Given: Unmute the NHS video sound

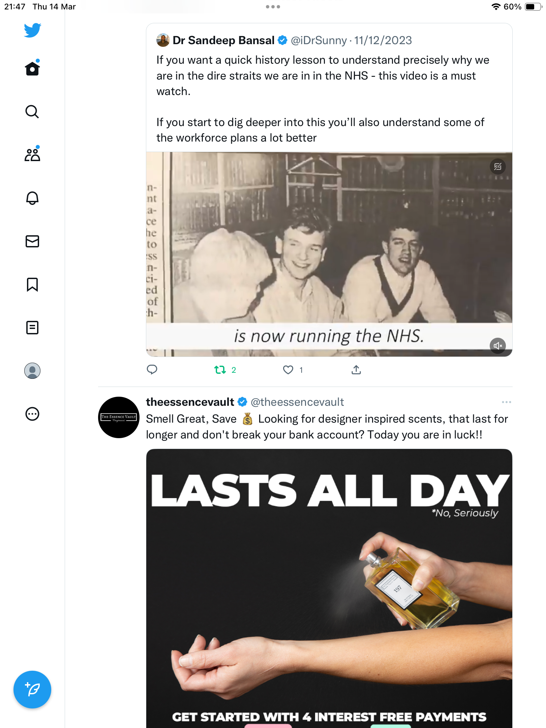Looking at the screenshot, I should (x=498, y=346).
